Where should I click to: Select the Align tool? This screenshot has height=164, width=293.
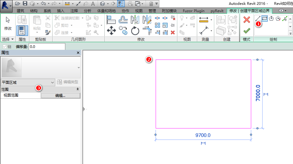(111, 20)
